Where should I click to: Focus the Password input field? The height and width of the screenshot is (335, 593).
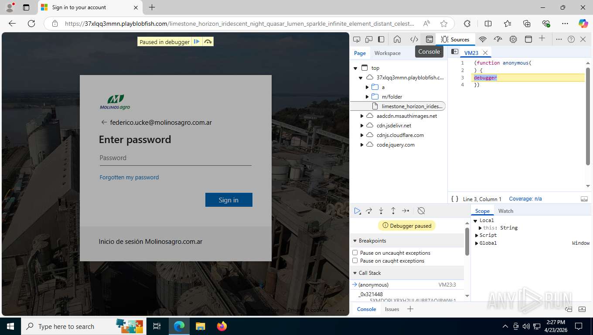click(x=176, y=158)
